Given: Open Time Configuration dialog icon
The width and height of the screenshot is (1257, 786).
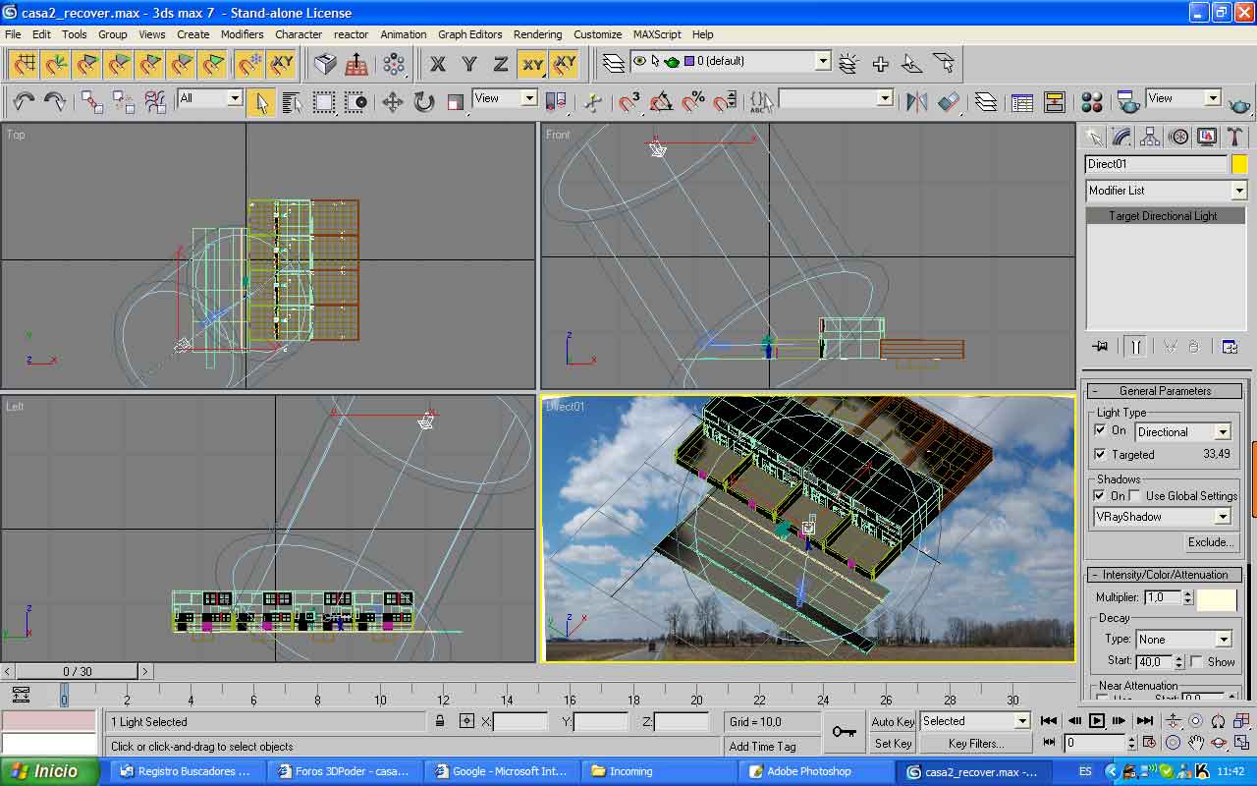Looking at the screenshot, I should pos(1150,743).
